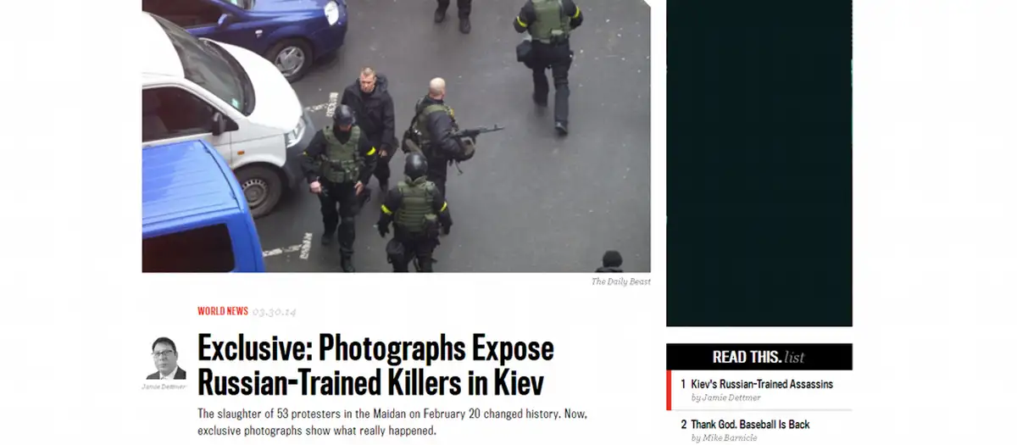This screenshot has width=1017, height=445.
Task: Click the red marker beside list item one
Action: (669, 390)
